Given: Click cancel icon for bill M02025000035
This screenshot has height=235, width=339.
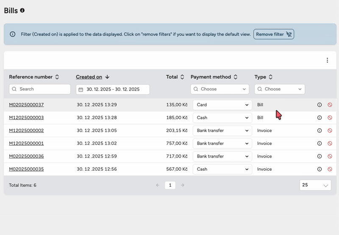Looking at the screenshot, I should [x=330, y=169].
